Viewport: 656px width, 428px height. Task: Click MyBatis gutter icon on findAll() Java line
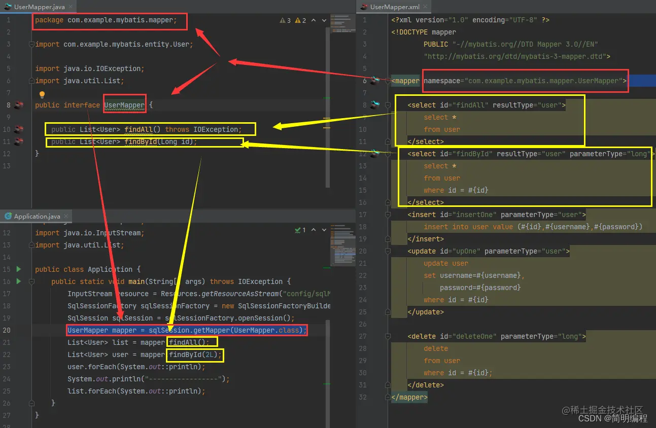click(x=19, y=129)
